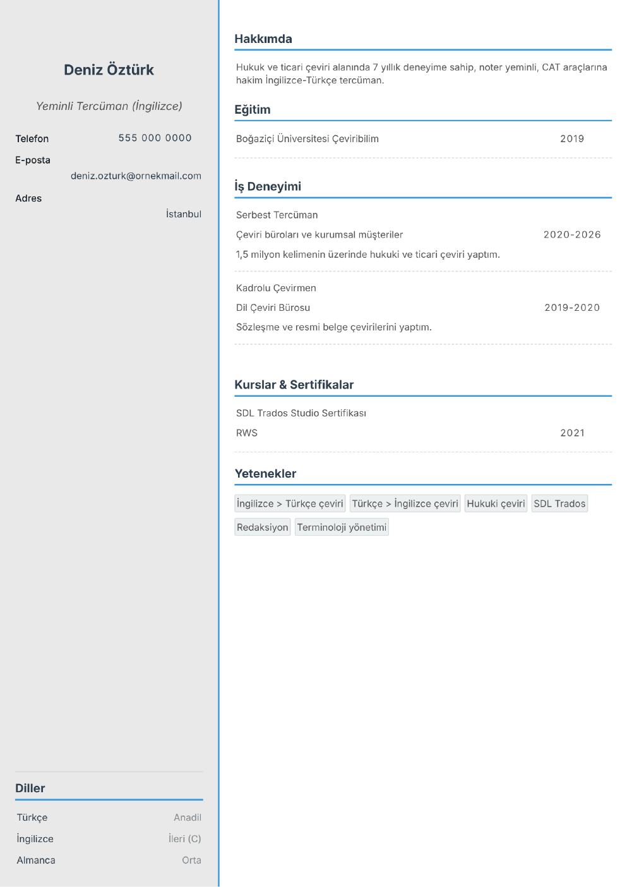Select the employer Dil Çeviri Bürosu
Image resolution: width=627 pixels, height=887 pixels.
tap(273, 308)
